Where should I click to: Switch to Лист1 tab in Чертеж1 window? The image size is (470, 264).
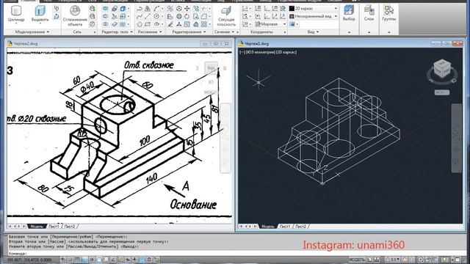tap(285, 227)
